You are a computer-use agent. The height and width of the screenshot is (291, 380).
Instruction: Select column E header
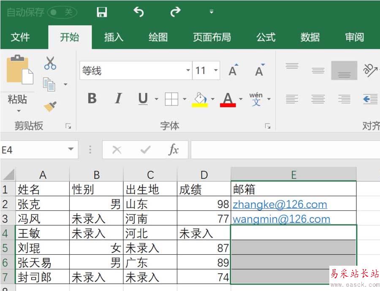(x=294, y=175)
